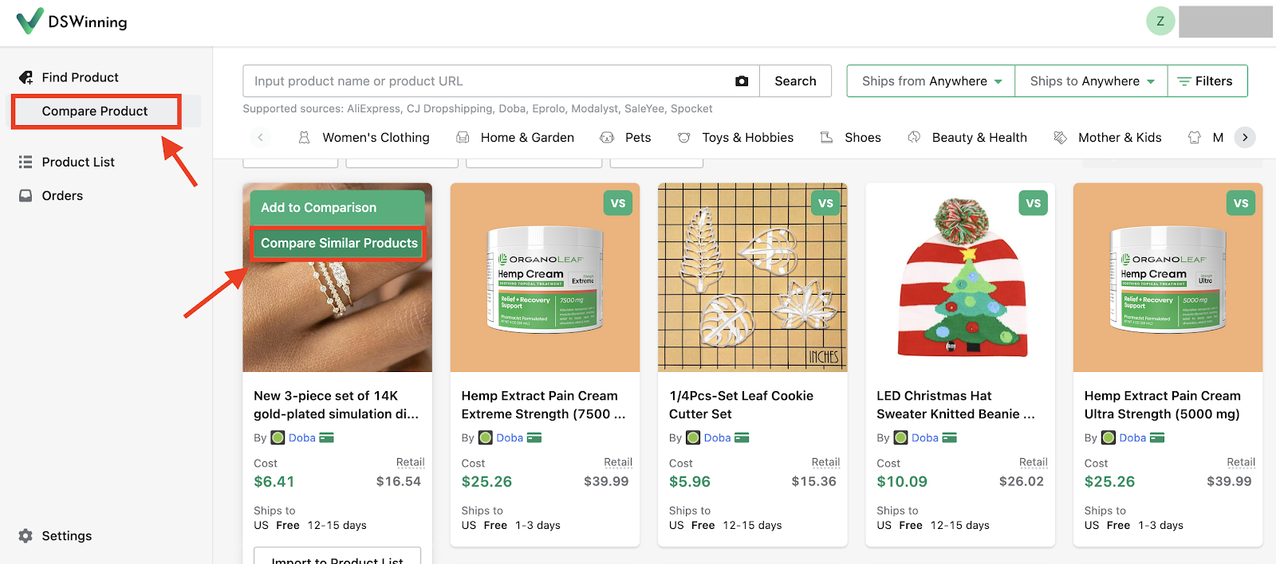Click VS badge on LED Christmas Hat
The image size is (1276, 564).
[x=1034, y=203]
